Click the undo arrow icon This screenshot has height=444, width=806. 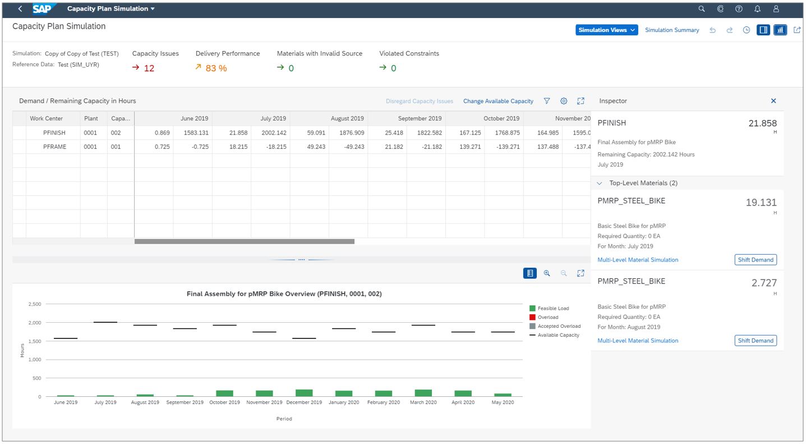(712, 30)
